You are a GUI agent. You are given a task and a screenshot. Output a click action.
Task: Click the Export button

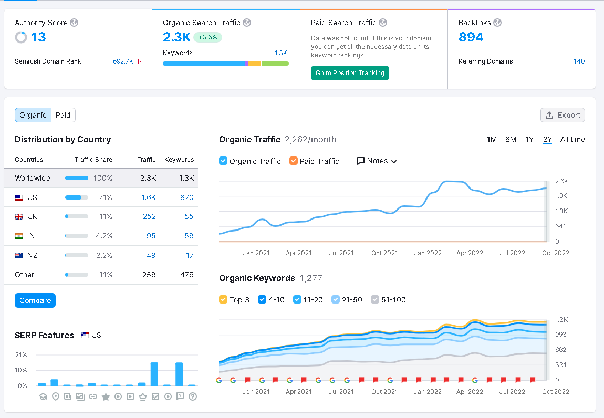pyautogui.click(x=563, y=115)
